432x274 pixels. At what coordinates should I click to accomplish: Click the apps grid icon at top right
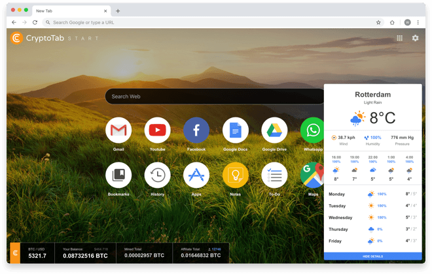pos(399,38)
